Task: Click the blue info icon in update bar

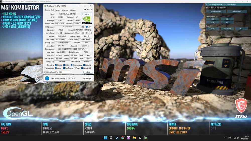Action: (x=47, y=78)
